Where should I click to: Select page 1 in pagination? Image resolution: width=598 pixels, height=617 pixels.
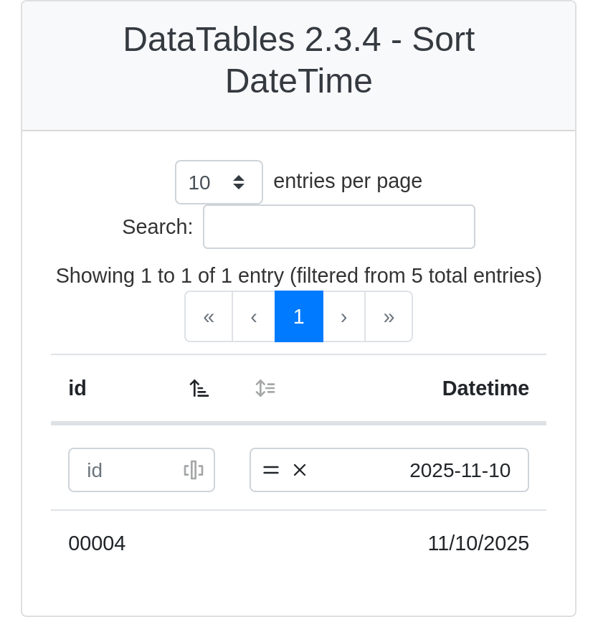click(x=299, y=316)
